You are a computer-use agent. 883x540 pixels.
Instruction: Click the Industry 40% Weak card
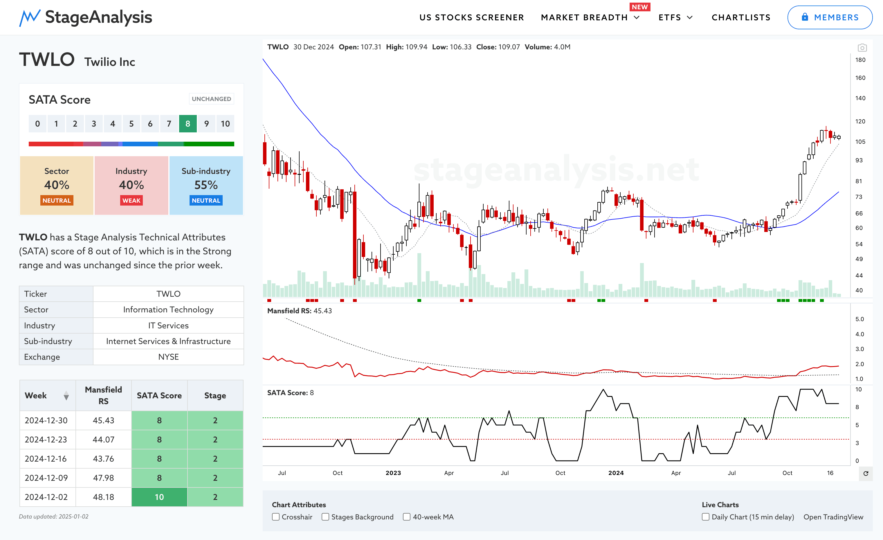131,185
